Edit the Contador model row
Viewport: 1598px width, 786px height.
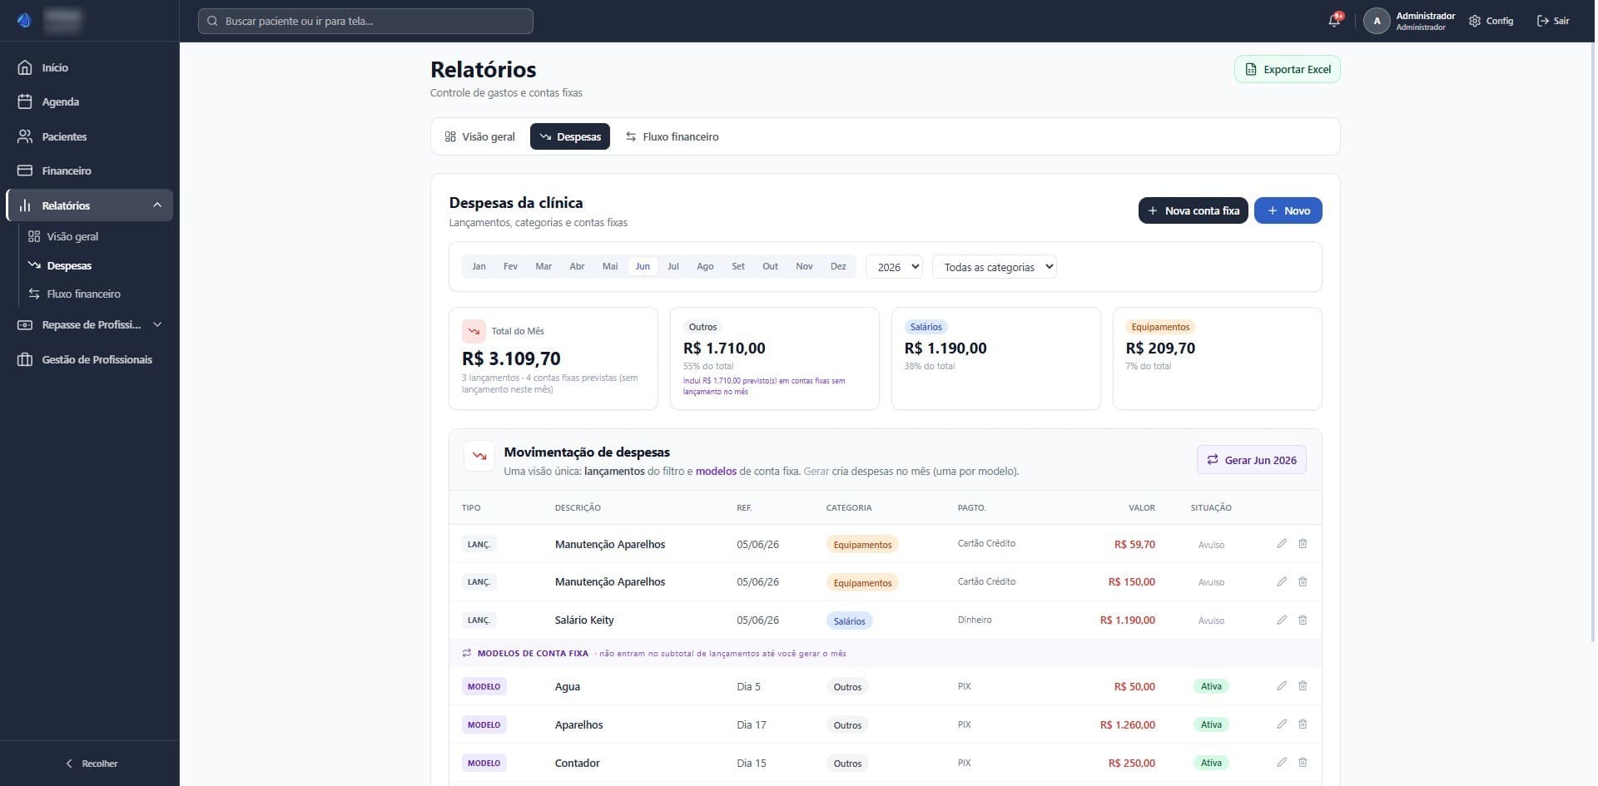[1282, 762]
